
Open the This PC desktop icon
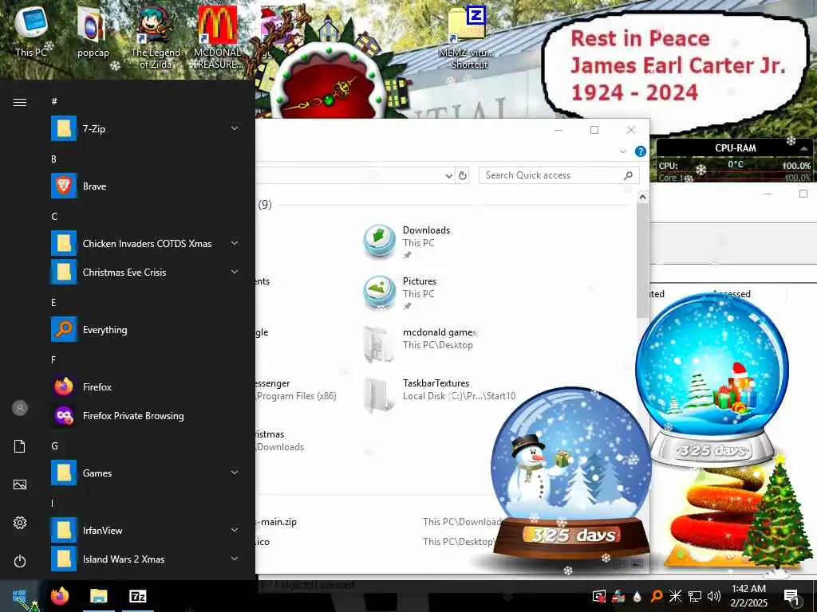(x=31, y=31)
